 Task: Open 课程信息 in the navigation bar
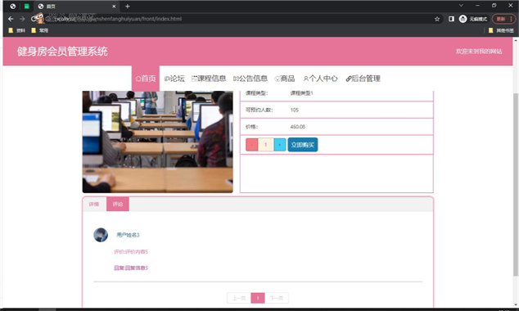coord(209,79)
